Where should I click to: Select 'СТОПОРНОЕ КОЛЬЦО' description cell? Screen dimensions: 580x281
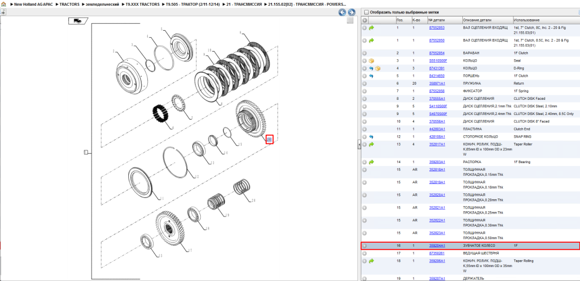coord(480,136)
